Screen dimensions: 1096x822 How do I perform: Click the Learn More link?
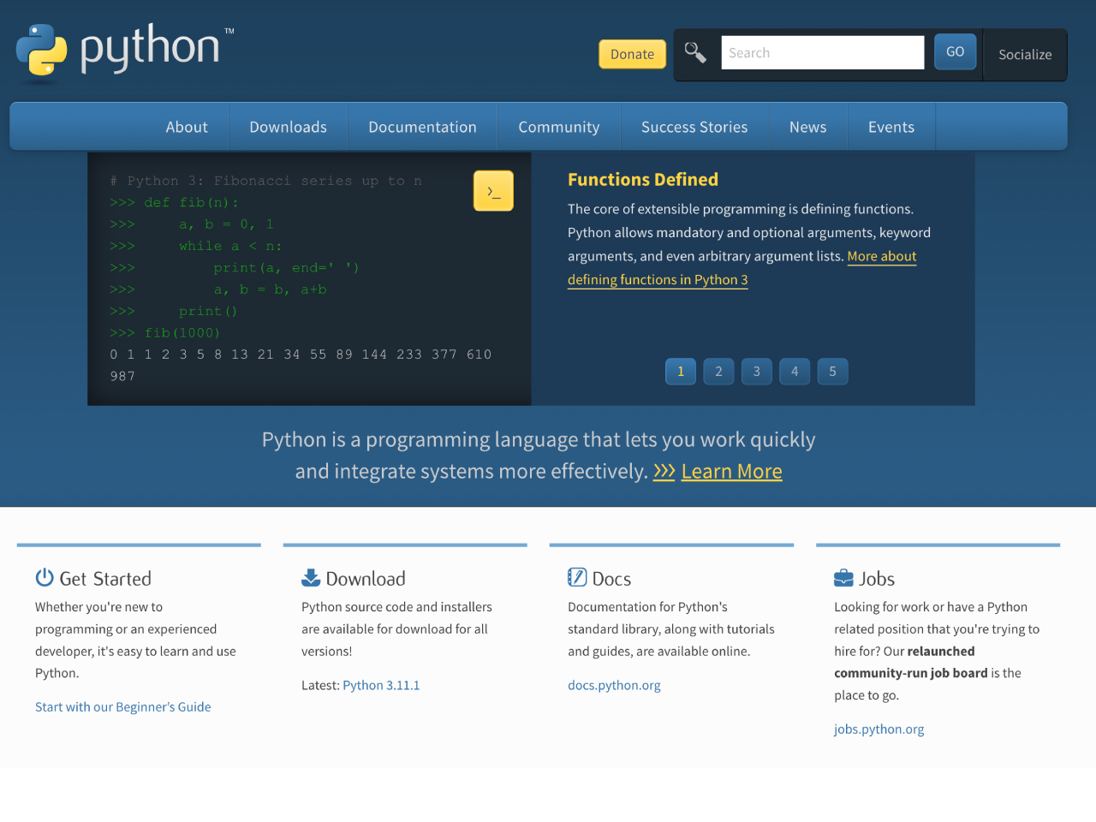[732, 472]
